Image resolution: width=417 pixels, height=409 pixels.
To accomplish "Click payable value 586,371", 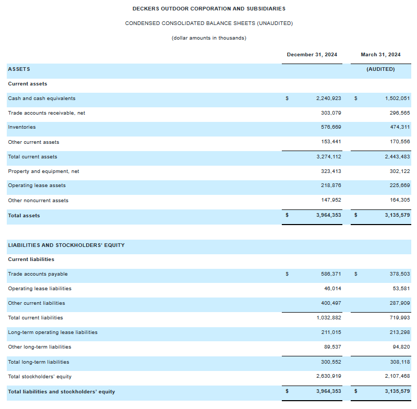I will point(331,274).
